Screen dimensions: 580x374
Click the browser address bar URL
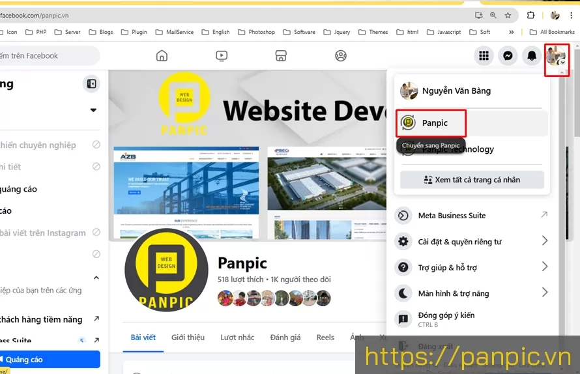(x=34, y=16)
